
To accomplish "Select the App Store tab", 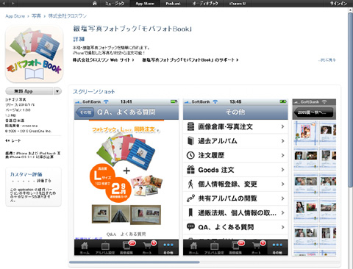I will pyautogui.click(x=145, y=4).
